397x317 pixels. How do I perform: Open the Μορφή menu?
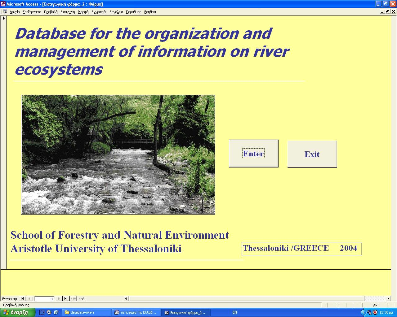coord(83,12)
